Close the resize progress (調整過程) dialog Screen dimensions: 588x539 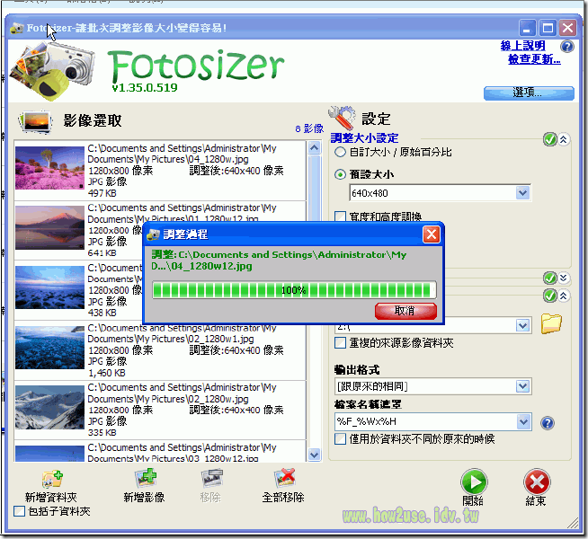click(x=432, y=234)
